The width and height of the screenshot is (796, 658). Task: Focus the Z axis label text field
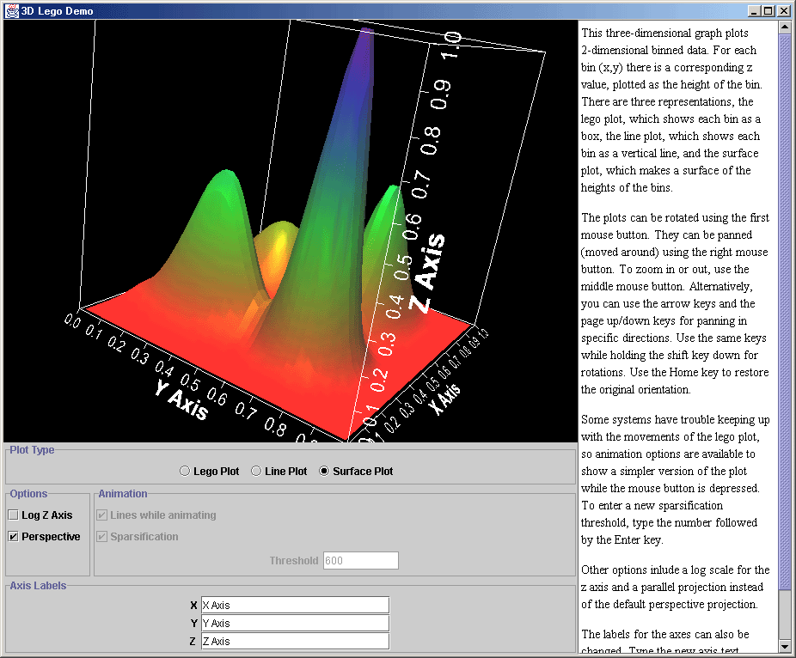tap(295, 641)
